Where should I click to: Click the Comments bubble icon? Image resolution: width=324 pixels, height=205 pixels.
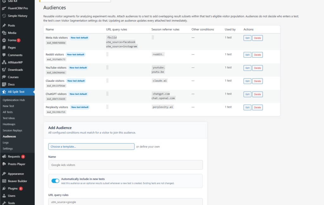(x=4, y=55)
